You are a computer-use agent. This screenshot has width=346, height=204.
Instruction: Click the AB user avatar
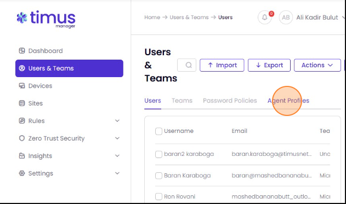point(286,17)
